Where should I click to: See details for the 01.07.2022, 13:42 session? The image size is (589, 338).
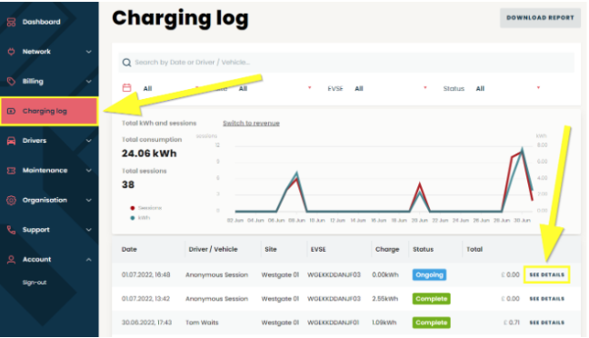tap(547, 299)
